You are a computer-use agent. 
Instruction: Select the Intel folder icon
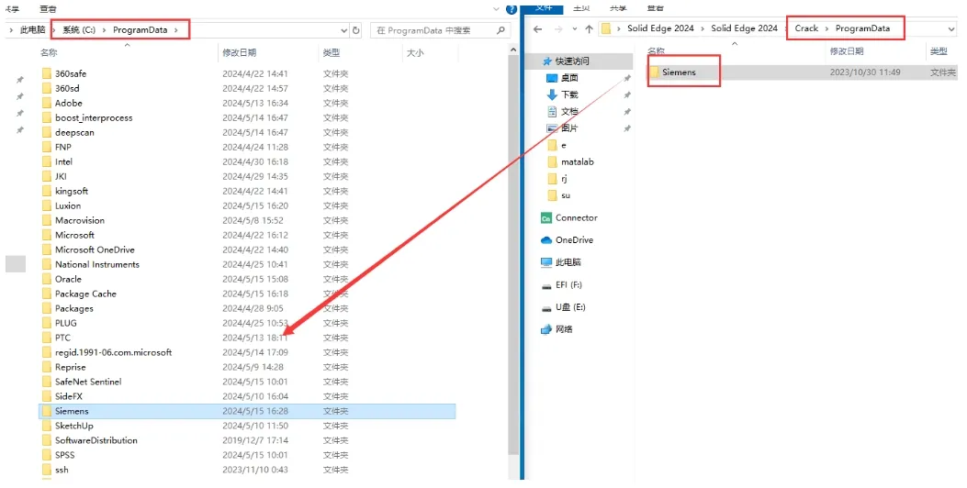(x=47, y=161)
